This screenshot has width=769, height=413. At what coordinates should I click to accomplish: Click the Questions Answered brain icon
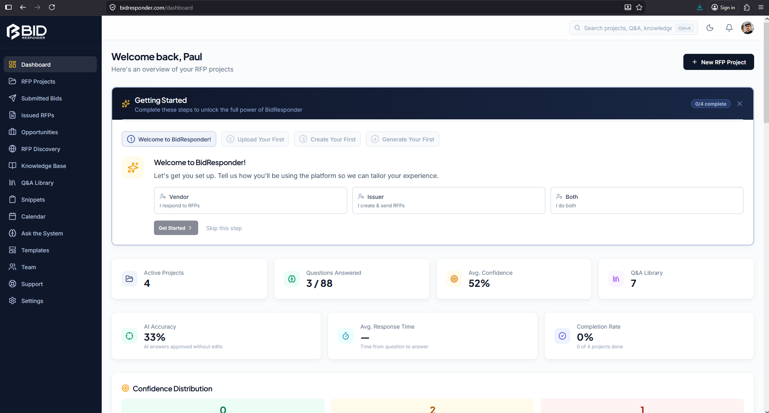(292, 279)
